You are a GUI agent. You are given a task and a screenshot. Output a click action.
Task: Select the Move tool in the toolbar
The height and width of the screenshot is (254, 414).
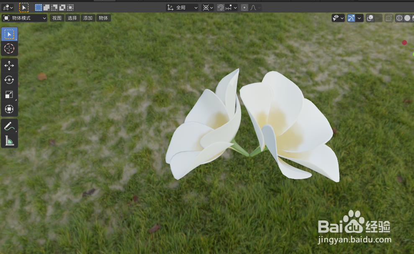pyautogui.click(x=9, y=65)
